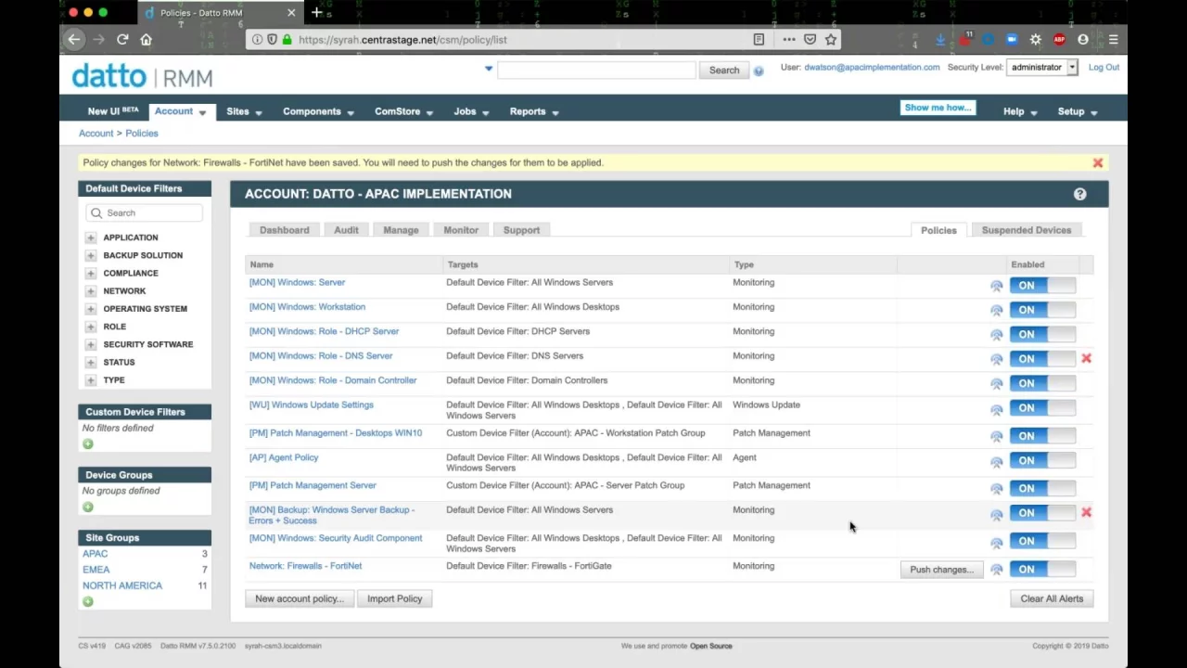Screen dimensions: 1187x668
Task: Click the help question mark icon in account header
Action: coord(1079,194)
